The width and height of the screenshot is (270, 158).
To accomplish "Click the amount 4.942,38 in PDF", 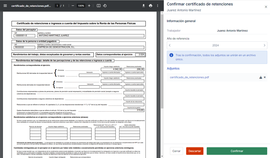I will (x=117, y=69).
